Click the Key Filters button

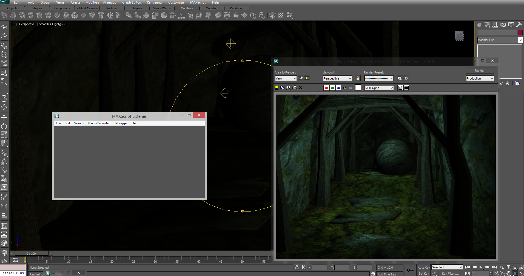(x=450, y=274)
